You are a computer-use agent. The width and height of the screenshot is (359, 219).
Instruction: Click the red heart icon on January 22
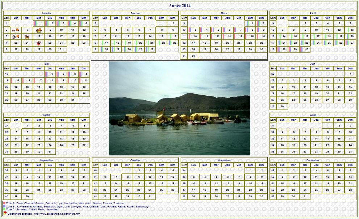coord(38,43)
